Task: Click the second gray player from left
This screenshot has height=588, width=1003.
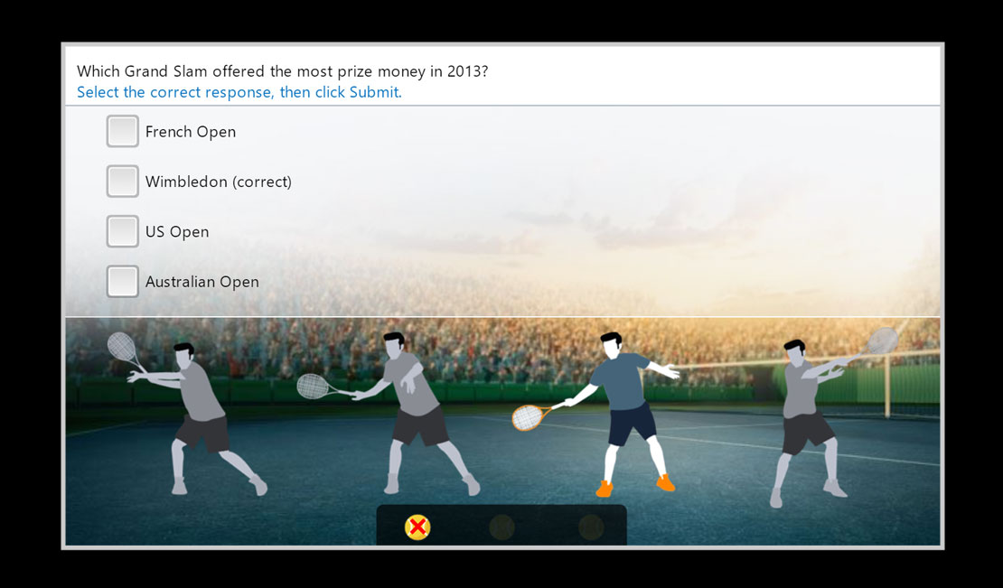Action: [x=416, y=414]
